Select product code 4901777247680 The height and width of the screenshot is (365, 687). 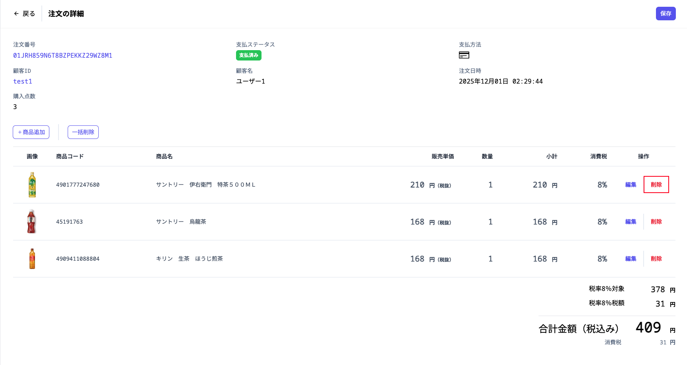pos(78,185)
